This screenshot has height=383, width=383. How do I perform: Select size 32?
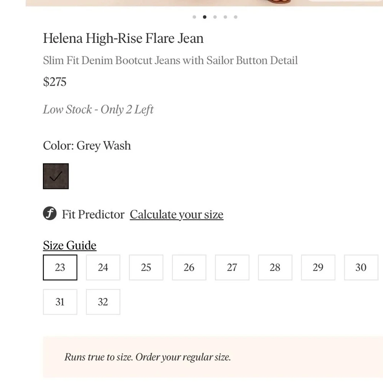point(103,302)
